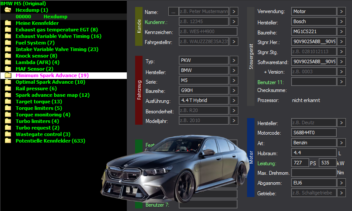Open Potentielle Kennfelder (633) folder
Image resolution: width=352 pixels, height=211 pixels.
[50, 141]
